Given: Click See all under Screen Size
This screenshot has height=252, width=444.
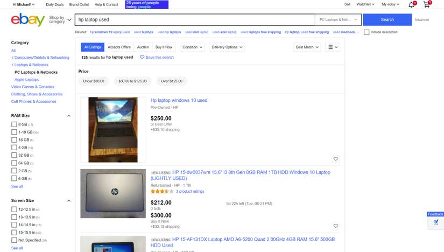Looking at the screenshot, I should [17, 248].
